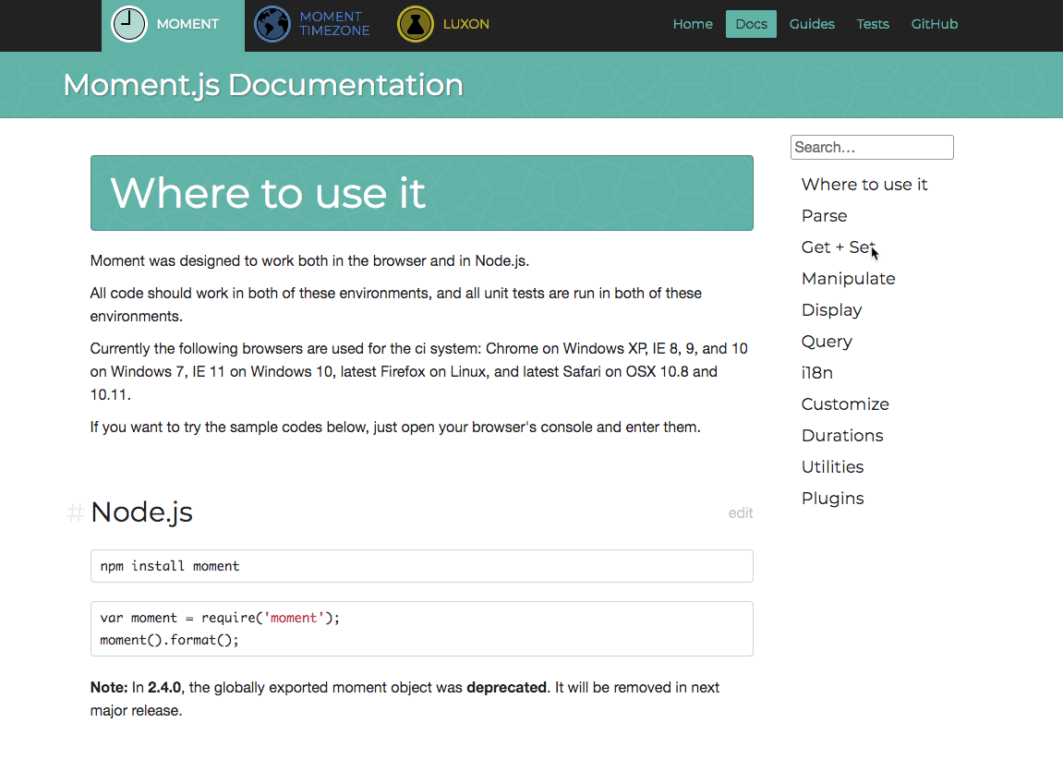Open the LUXON tab label

465,24
